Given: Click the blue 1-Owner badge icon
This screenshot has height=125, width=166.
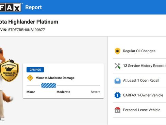Looking at the screenshot, I should [x=117, y=95].
